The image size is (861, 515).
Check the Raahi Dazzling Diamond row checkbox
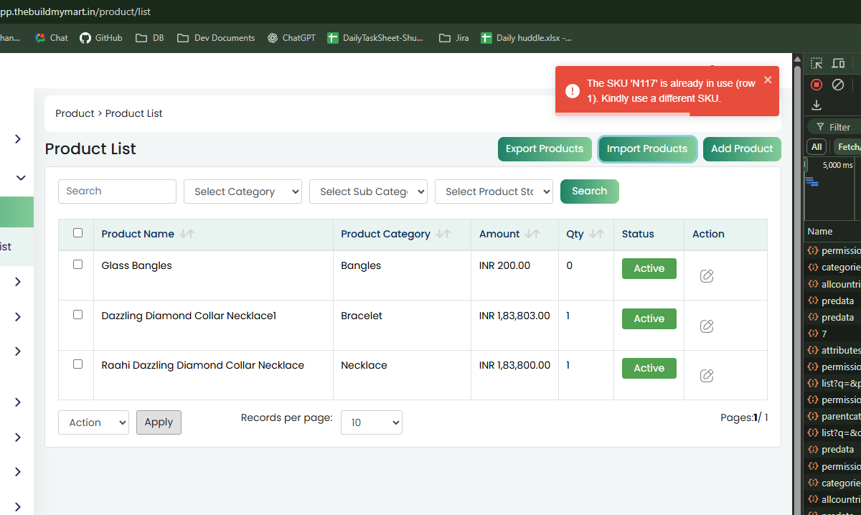(x=78, y=364)
